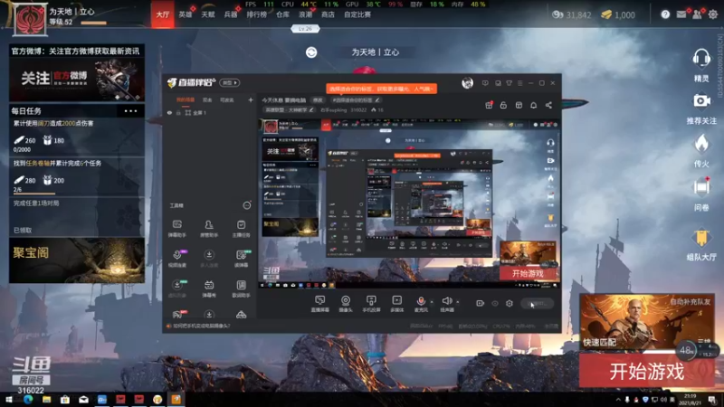Add 多媒体 multimedia source
Viewport: 724px width, 407px height.
[x=396, y=304]
